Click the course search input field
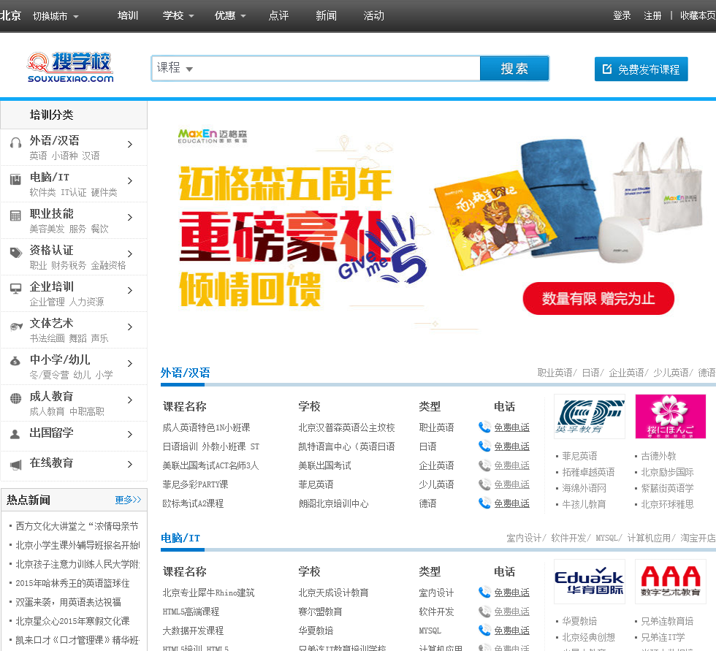This screenshot has height=651, width=716. [x=337, y=69]
